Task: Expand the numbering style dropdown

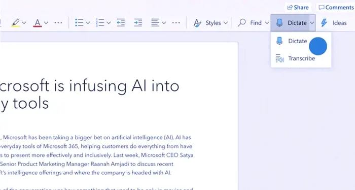Action: coord(109,23)
